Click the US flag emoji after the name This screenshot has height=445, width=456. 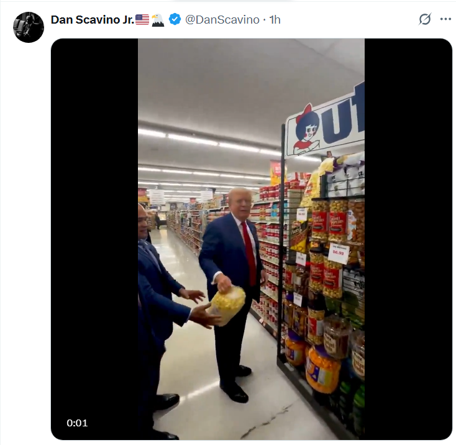point(142,19)
